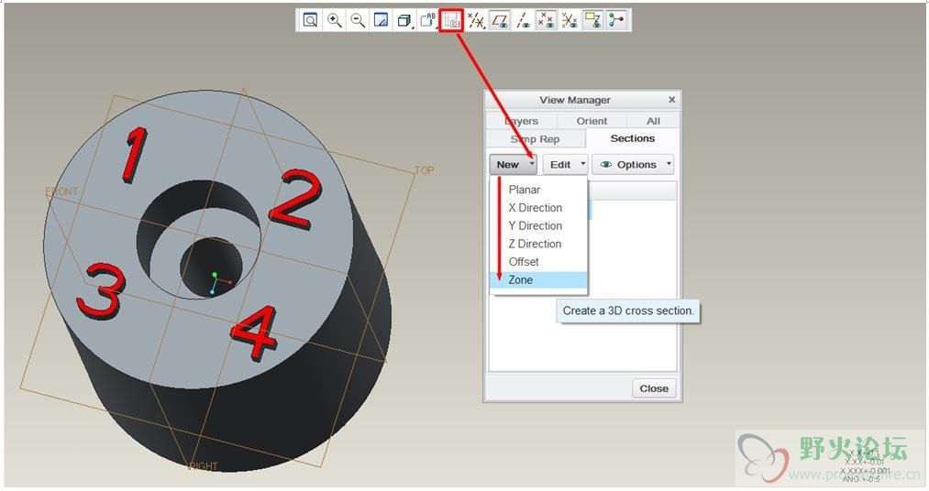Select Zone in the New menu
This screenshot has width=929, height=491.
(538, 279)
